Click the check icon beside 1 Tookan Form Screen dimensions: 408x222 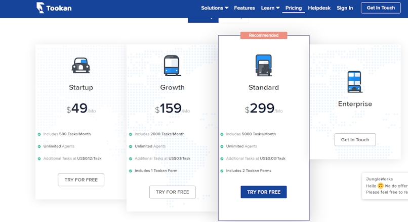pyautogui.click(x=131, y=171)
